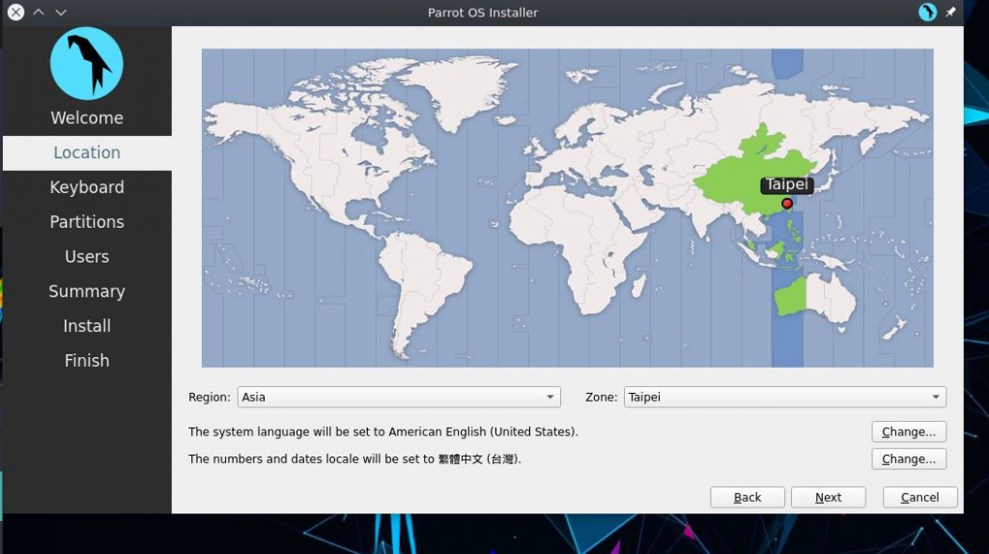
Task: Select the Summary step in sidebar
Action: tap(87, 291)
